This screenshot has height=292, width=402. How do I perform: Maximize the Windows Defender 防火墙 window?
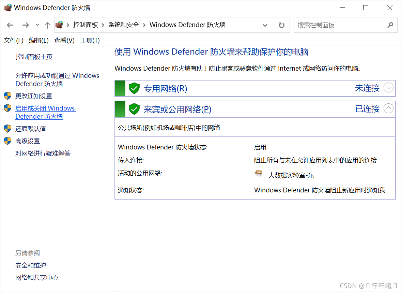(366, 8)
